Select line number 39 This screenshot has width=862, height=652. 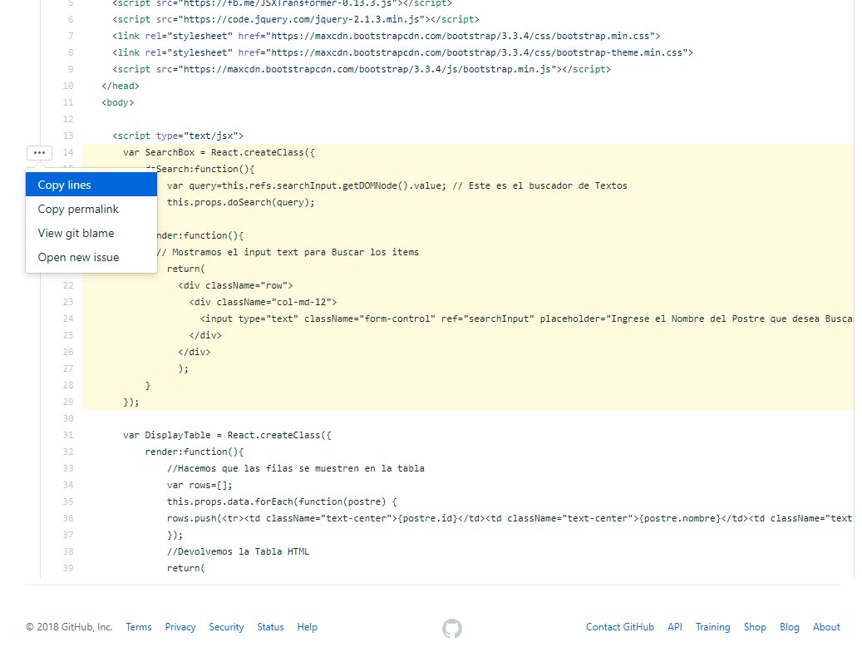68,568
